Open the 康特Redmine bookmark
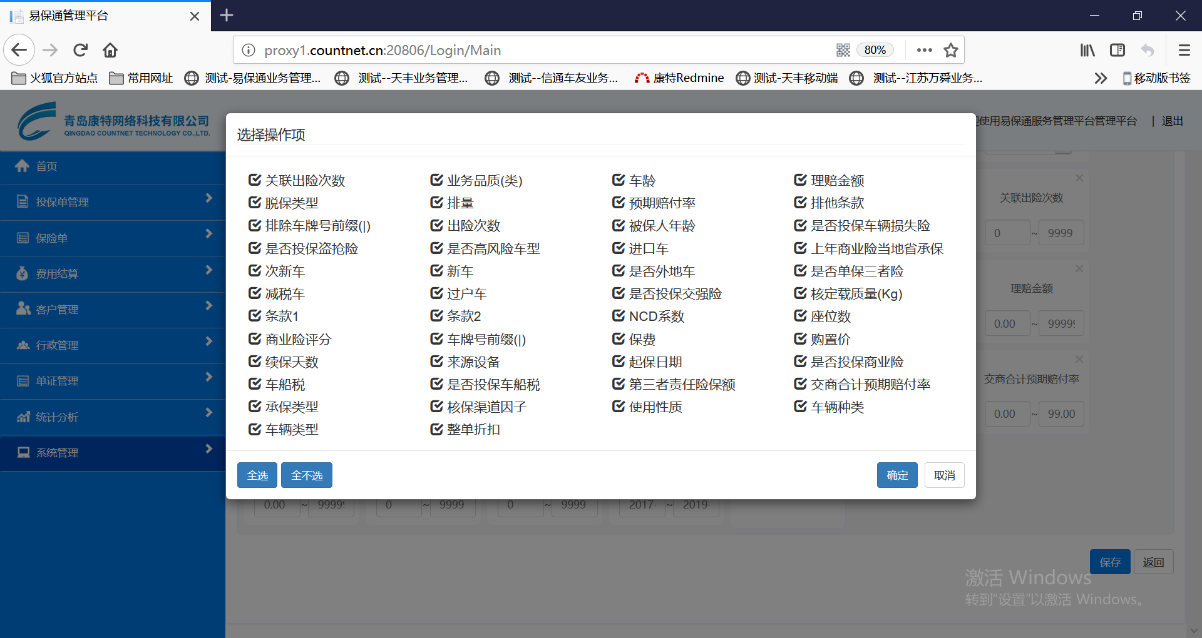The width and height of the screenshot is (1202, 638). [x=679, y=78]
